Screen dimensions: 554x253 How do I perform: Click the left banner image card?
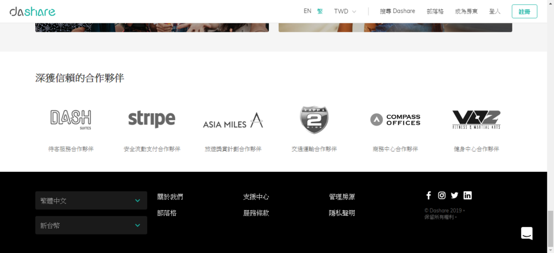pyautogui.click(x=152, y=27)
